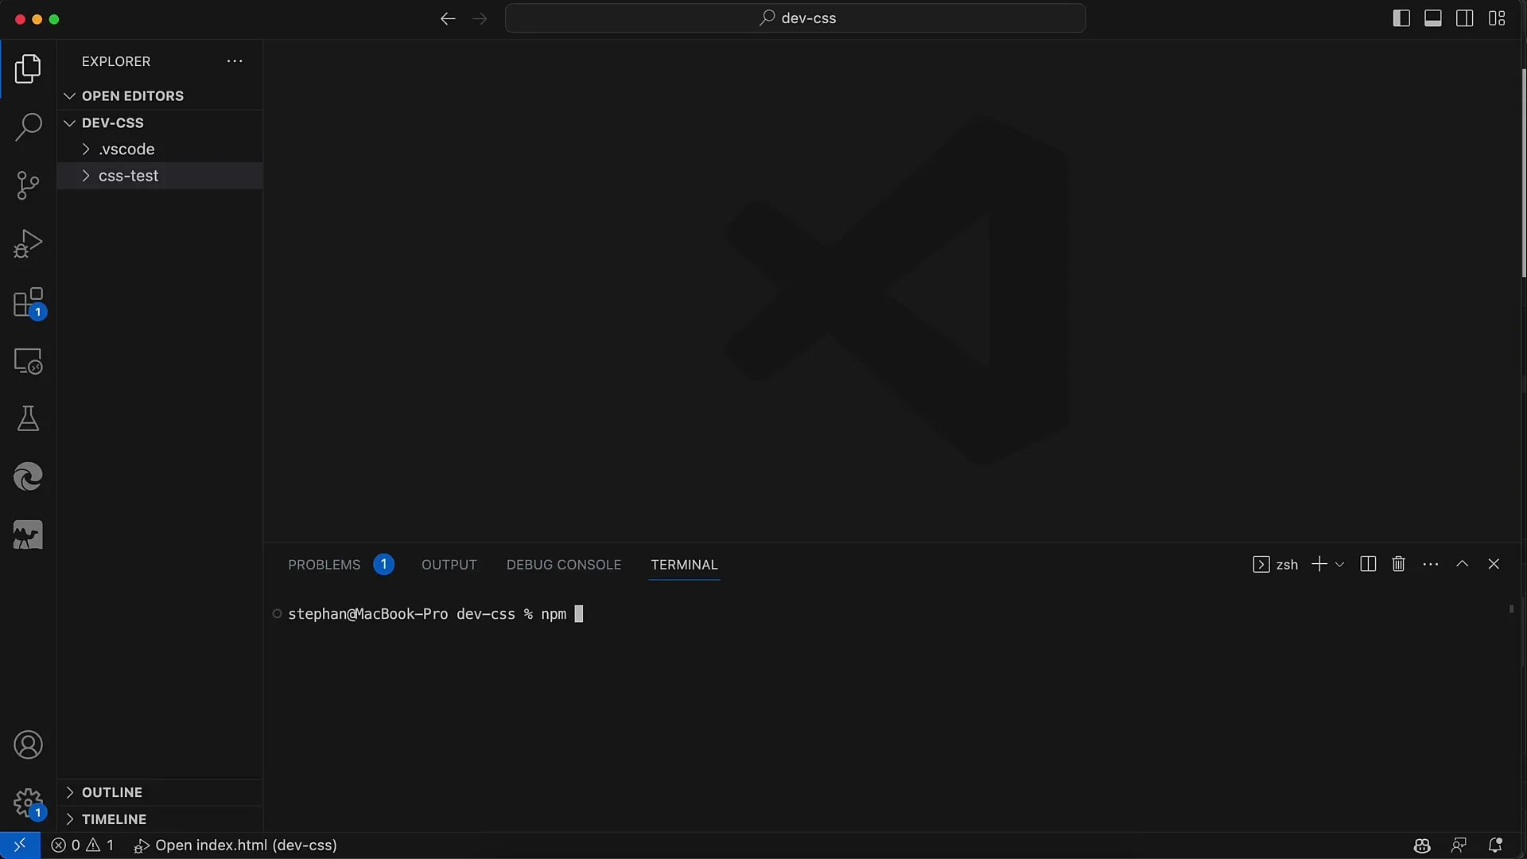Go back with the navigation arrow
Screen dimensions: 1527x859
tap(448, 18)
